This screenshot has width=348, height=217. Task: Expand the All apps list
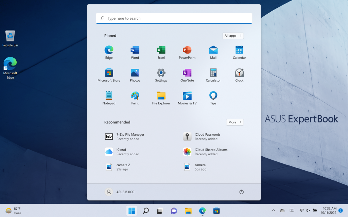(x=233, y=36)
